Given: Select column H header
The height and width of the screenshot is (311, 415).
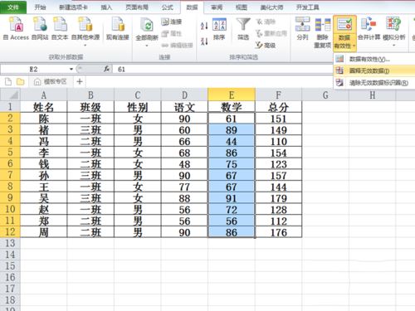Looking at the screenshot, I should click(373, 95).
